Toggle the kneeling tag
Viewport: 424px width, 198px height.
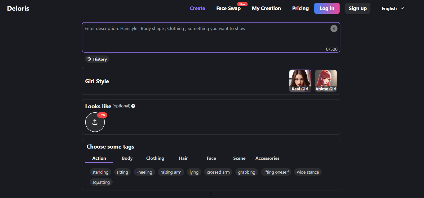144,172
